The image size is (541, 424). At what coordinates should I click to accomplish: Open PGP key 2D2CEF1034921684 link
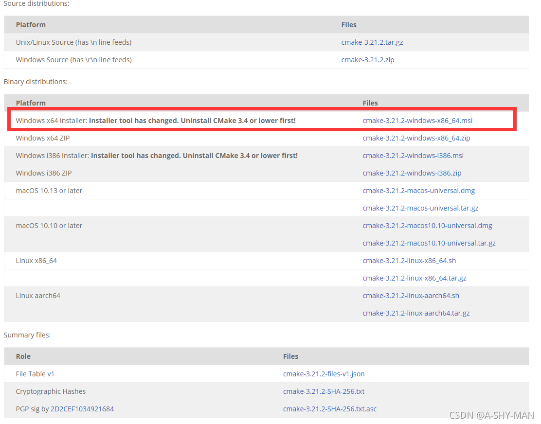click(x=82, y=409)
